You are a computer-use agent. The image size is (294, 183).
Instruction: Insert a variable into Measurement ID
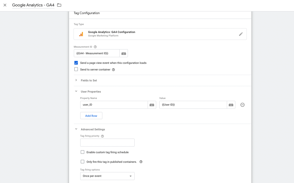pos(124,53)
